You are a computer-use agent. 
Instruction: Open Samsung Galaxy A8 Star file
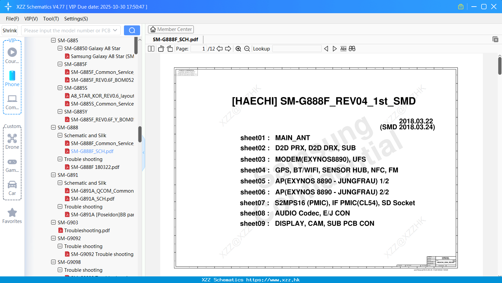click(102, 56)
